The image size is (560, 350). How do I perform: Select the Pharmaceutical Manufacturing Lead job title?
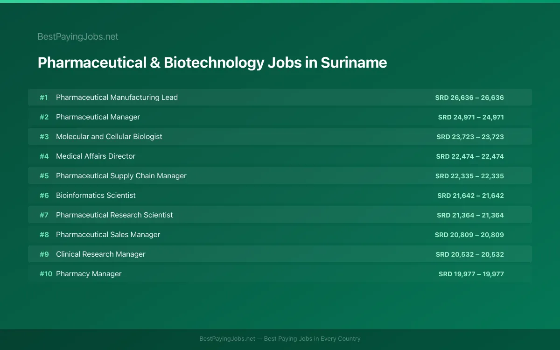117,98
